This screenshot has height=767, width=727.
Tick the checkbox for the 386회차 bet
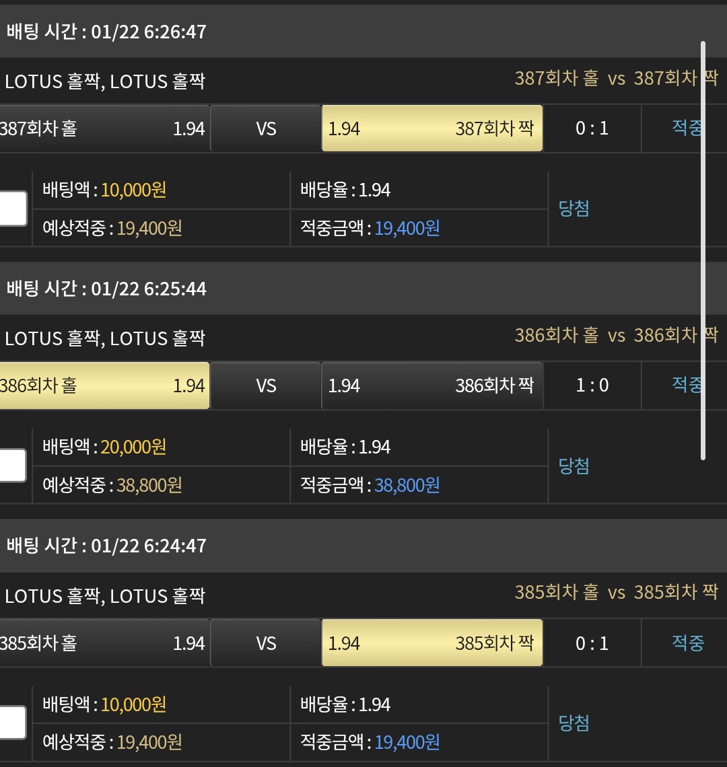[12, 466]
